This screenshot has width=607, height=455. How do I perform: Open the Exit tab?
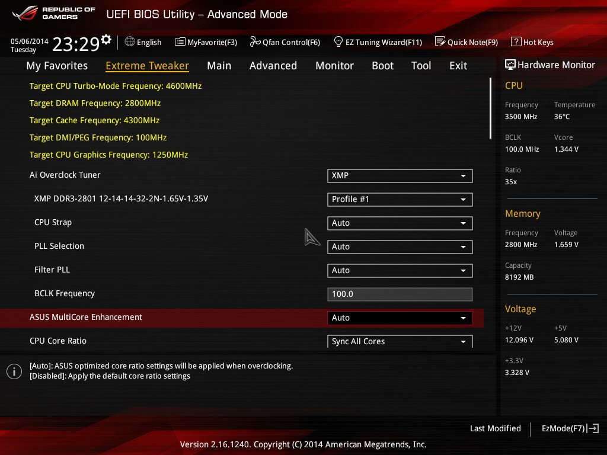tap(458, 66)
